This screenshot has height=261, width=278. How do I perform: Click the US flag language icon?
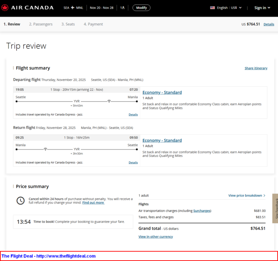point(212,7)
